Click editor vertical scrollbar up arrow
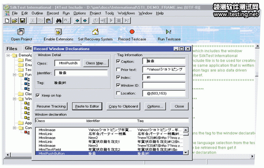This screenshot has width=264, height=168. click(x=258, y=46)
